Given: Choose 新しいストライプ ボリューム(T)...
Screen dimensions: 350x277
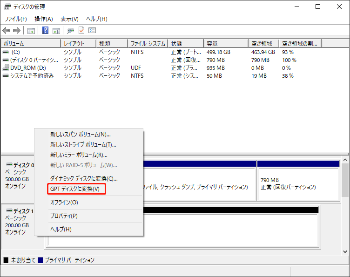Looking at the screenshot, I should 89,145.
